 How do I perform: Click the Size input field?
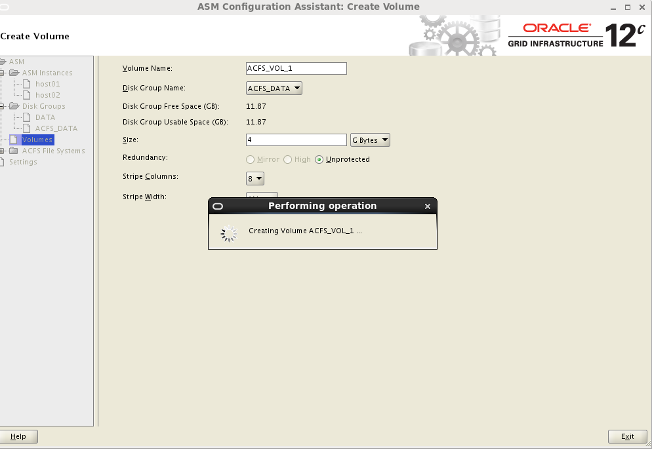(x=296, y=140)
